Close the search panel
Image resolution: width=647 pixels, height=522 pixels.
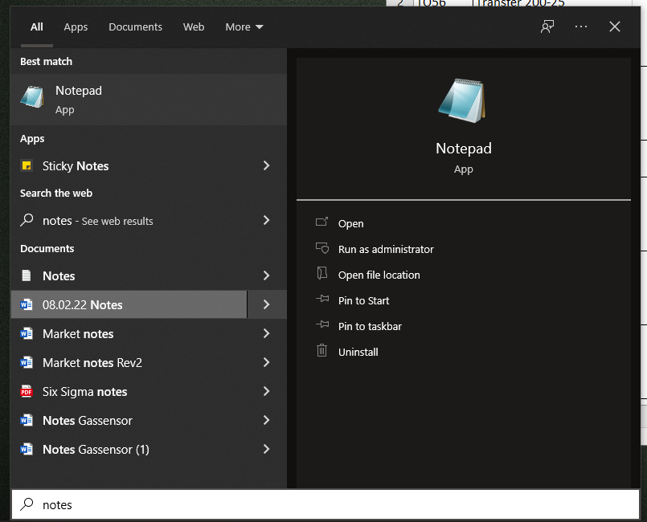click(615, 27)
